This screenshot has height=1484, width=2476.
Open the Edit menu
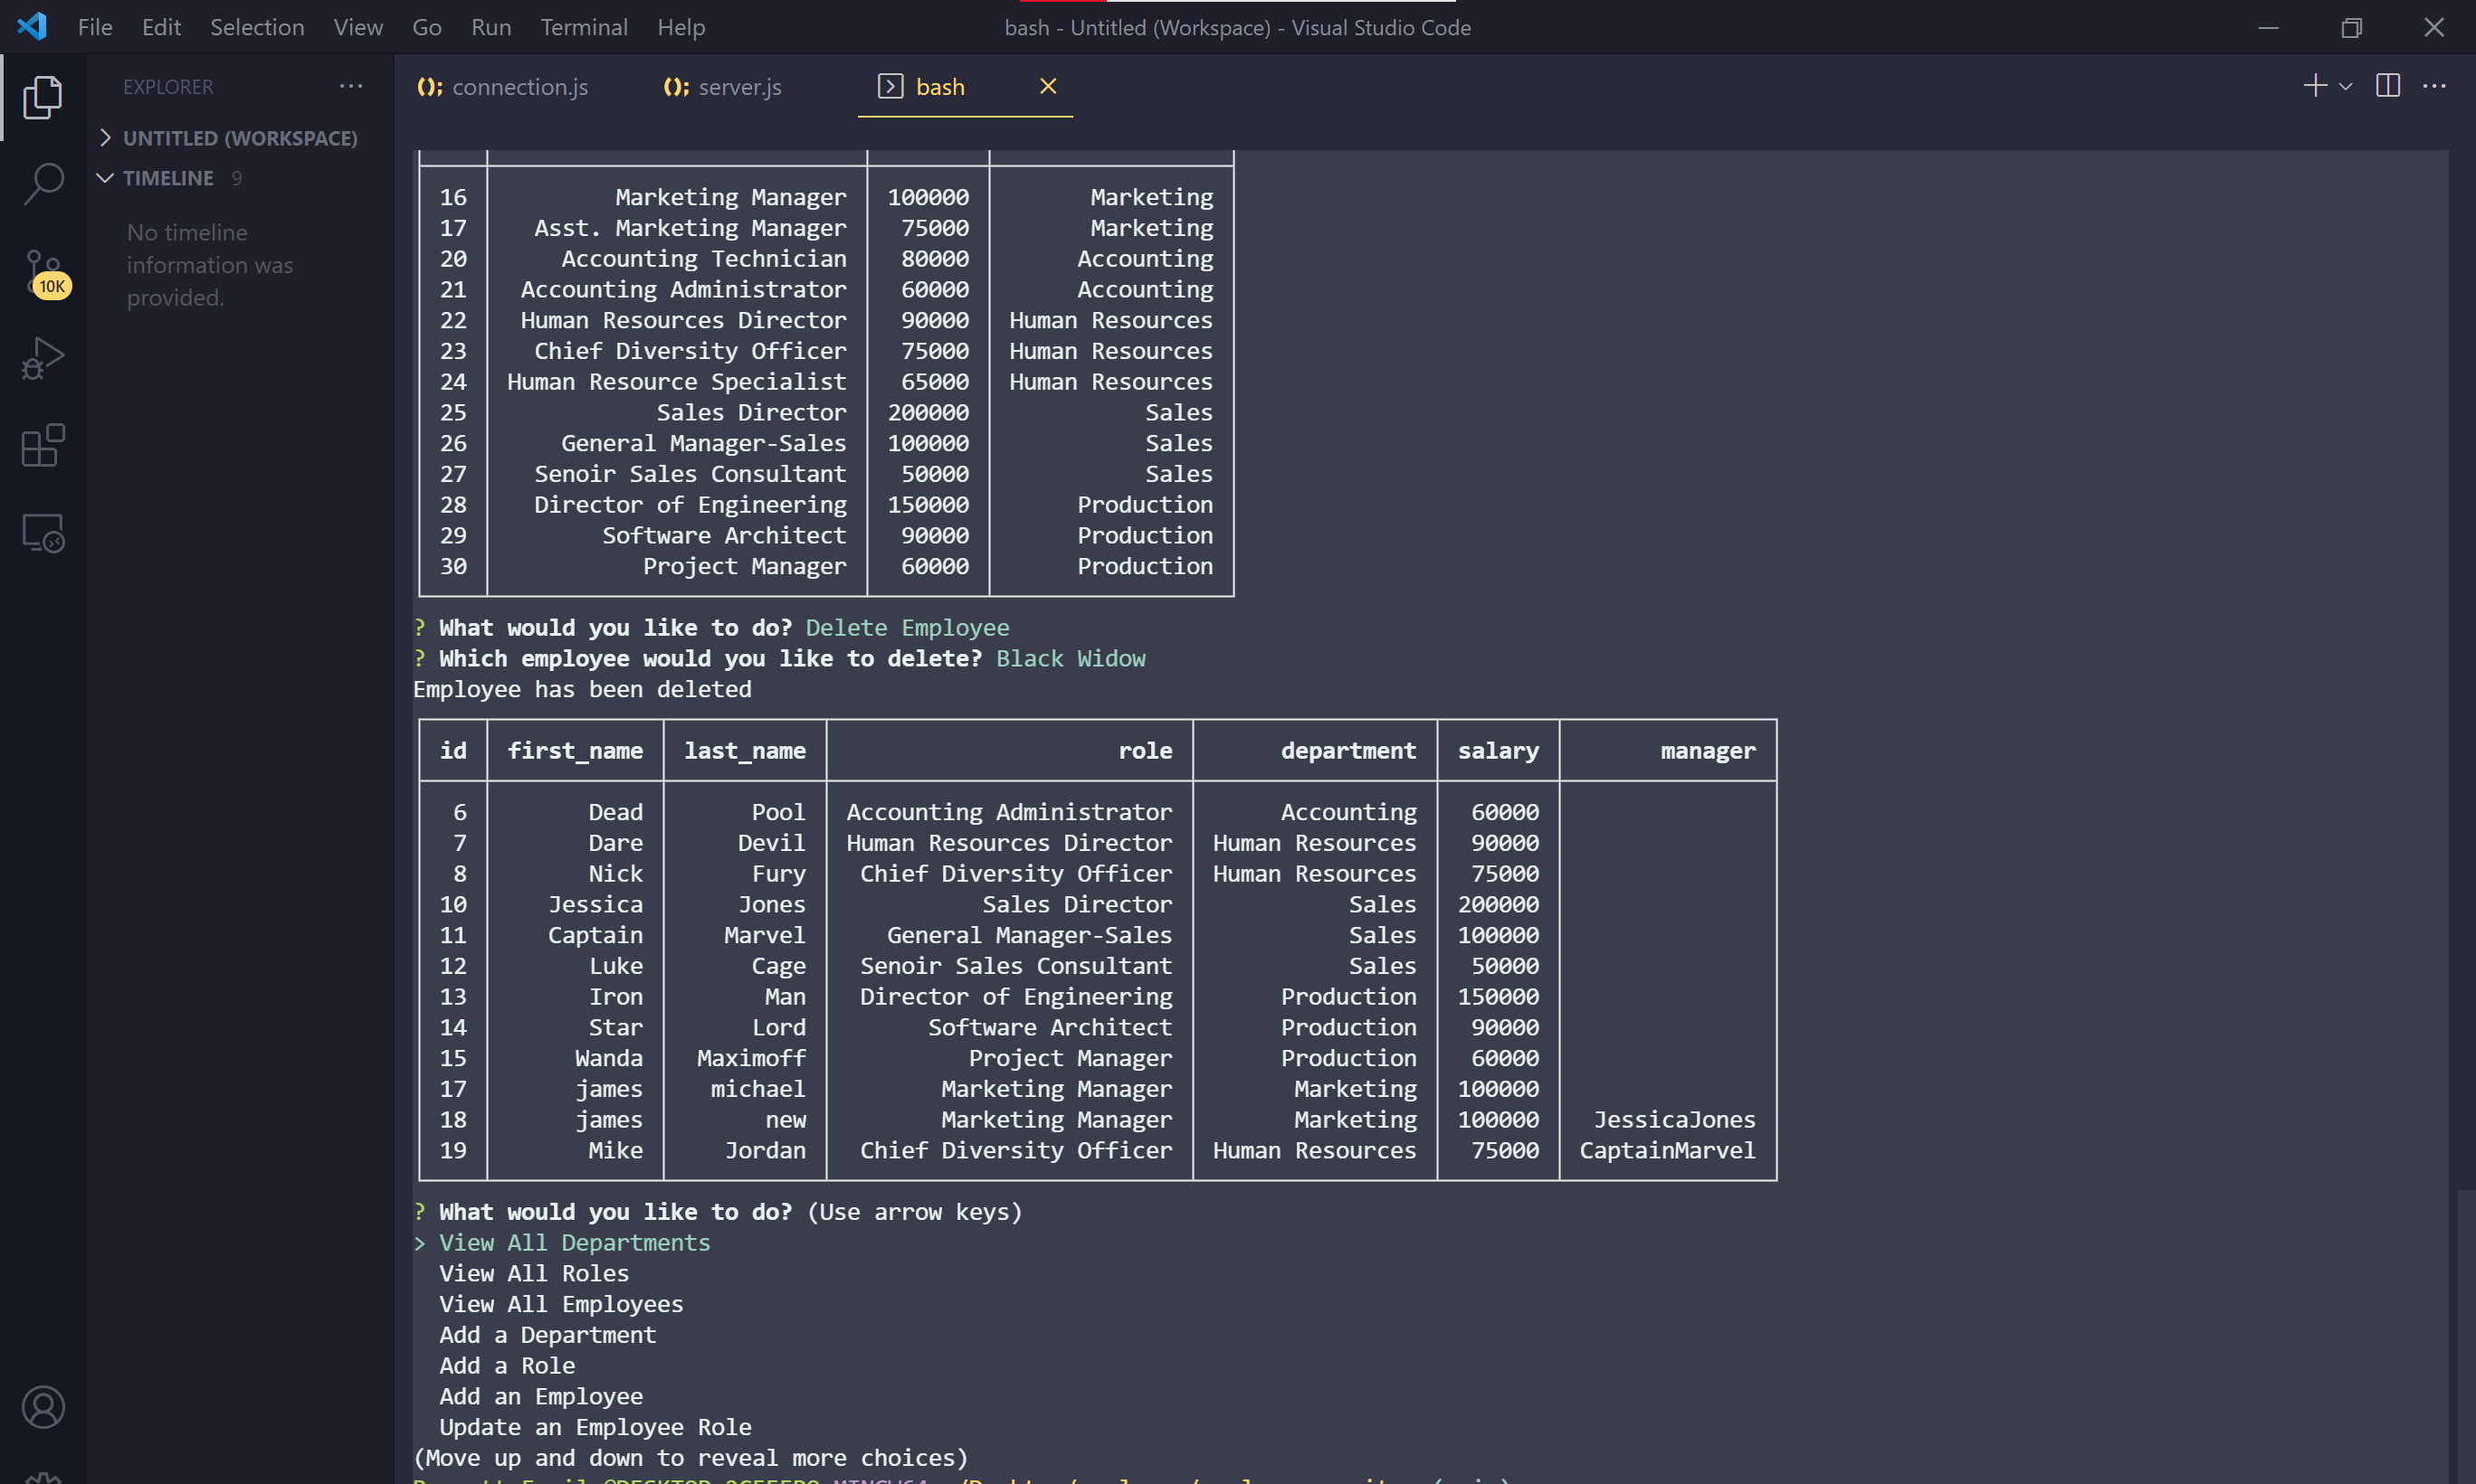[161, 27]
